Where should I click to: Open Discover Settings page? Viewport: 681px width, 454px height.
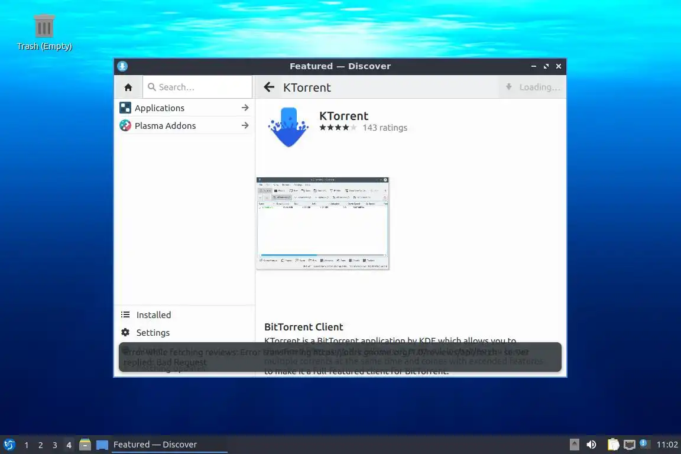coord(184,333)
